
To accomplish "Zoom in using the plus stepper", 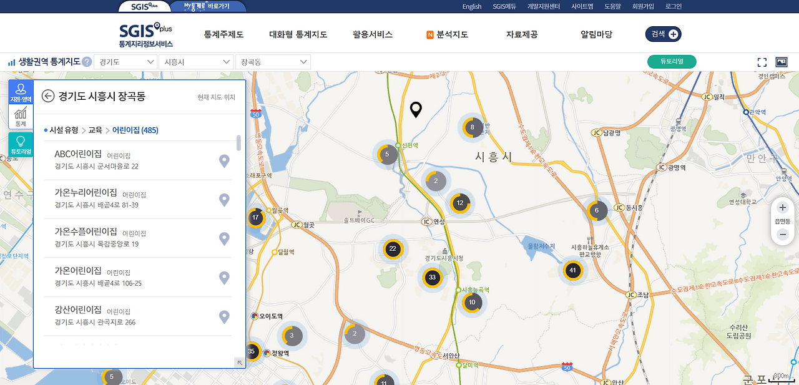I will (782, 207).
